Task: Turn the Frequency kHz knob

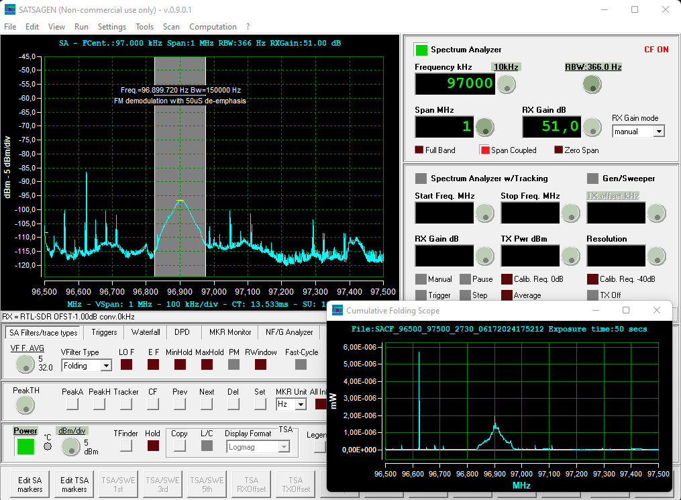Action: [x=506, y=85]
